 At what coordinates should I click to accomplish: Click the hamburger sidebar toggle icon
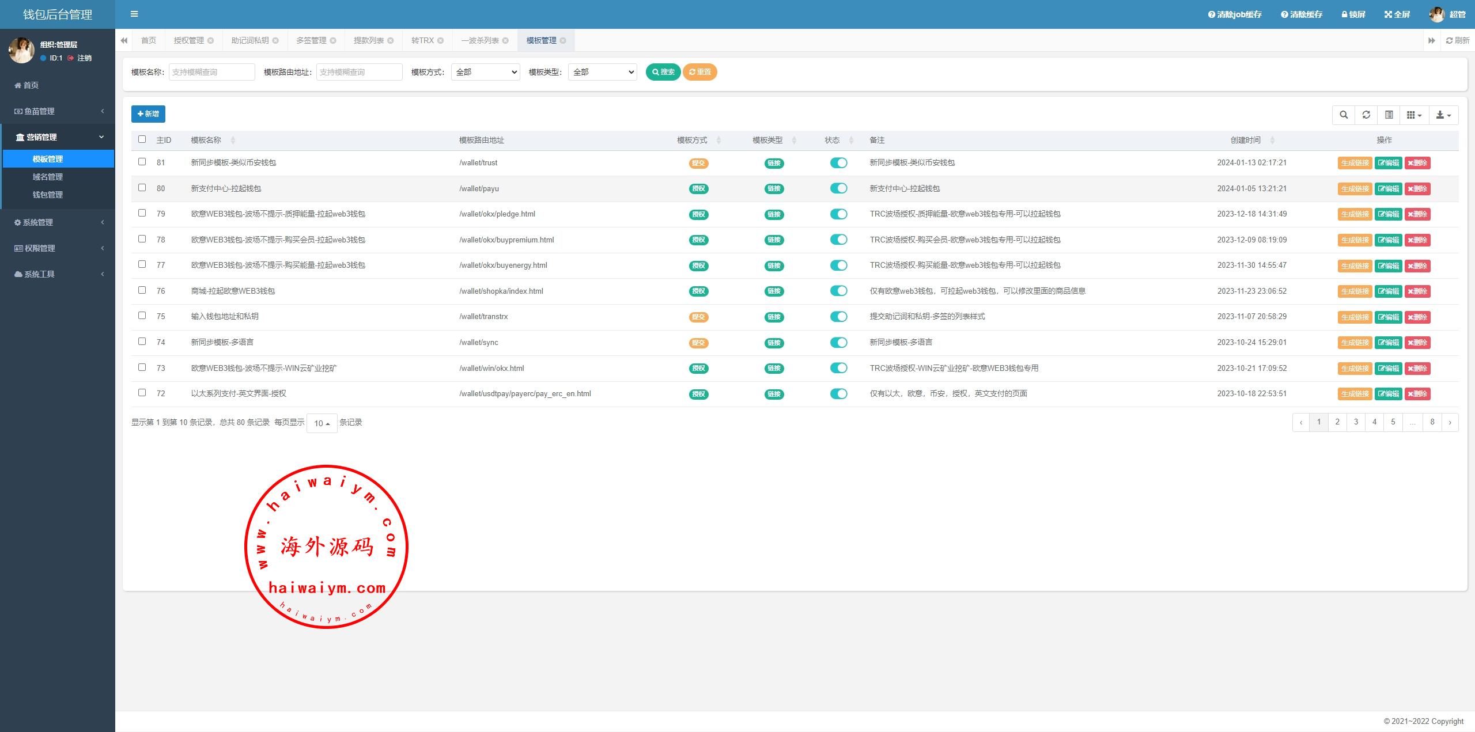(x=134, y=14)
